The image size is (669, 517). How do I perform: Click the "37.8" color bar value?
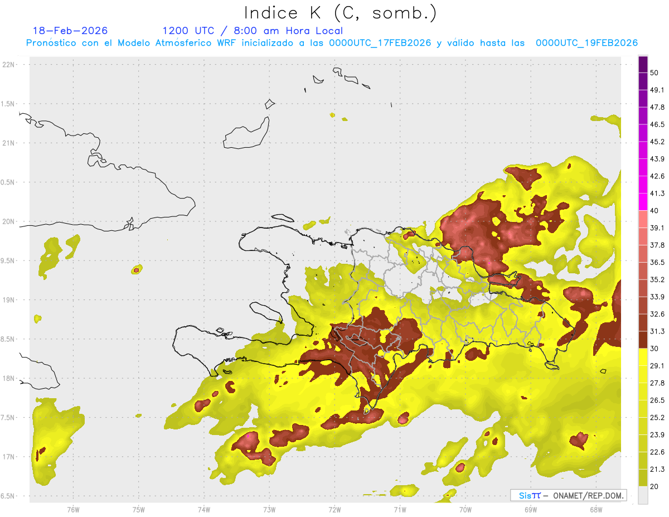tap(657, 245)
